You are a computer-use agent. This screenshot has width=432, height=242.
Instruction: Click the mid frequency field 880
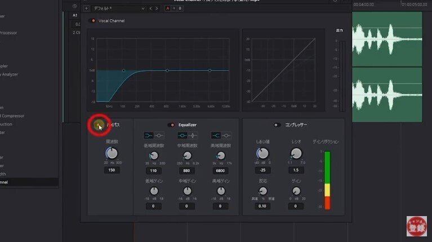click(x=186, y=171)
